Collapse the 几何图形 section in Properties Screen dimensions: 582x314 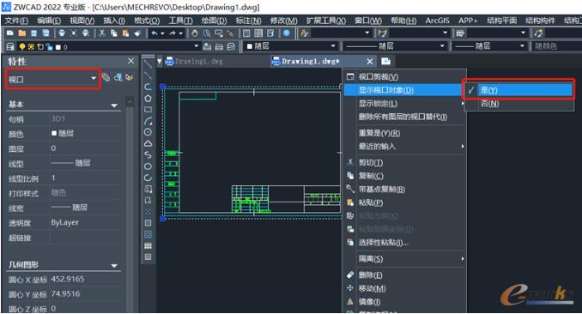(x=114, y=266)
